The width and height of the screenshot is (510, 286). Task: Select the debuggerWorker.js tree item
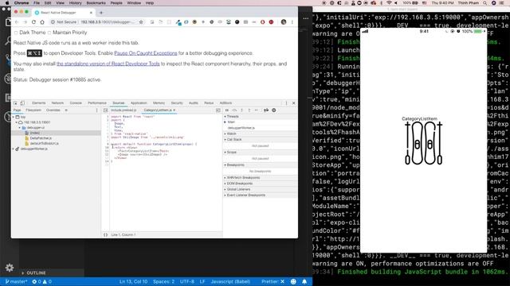34,149
